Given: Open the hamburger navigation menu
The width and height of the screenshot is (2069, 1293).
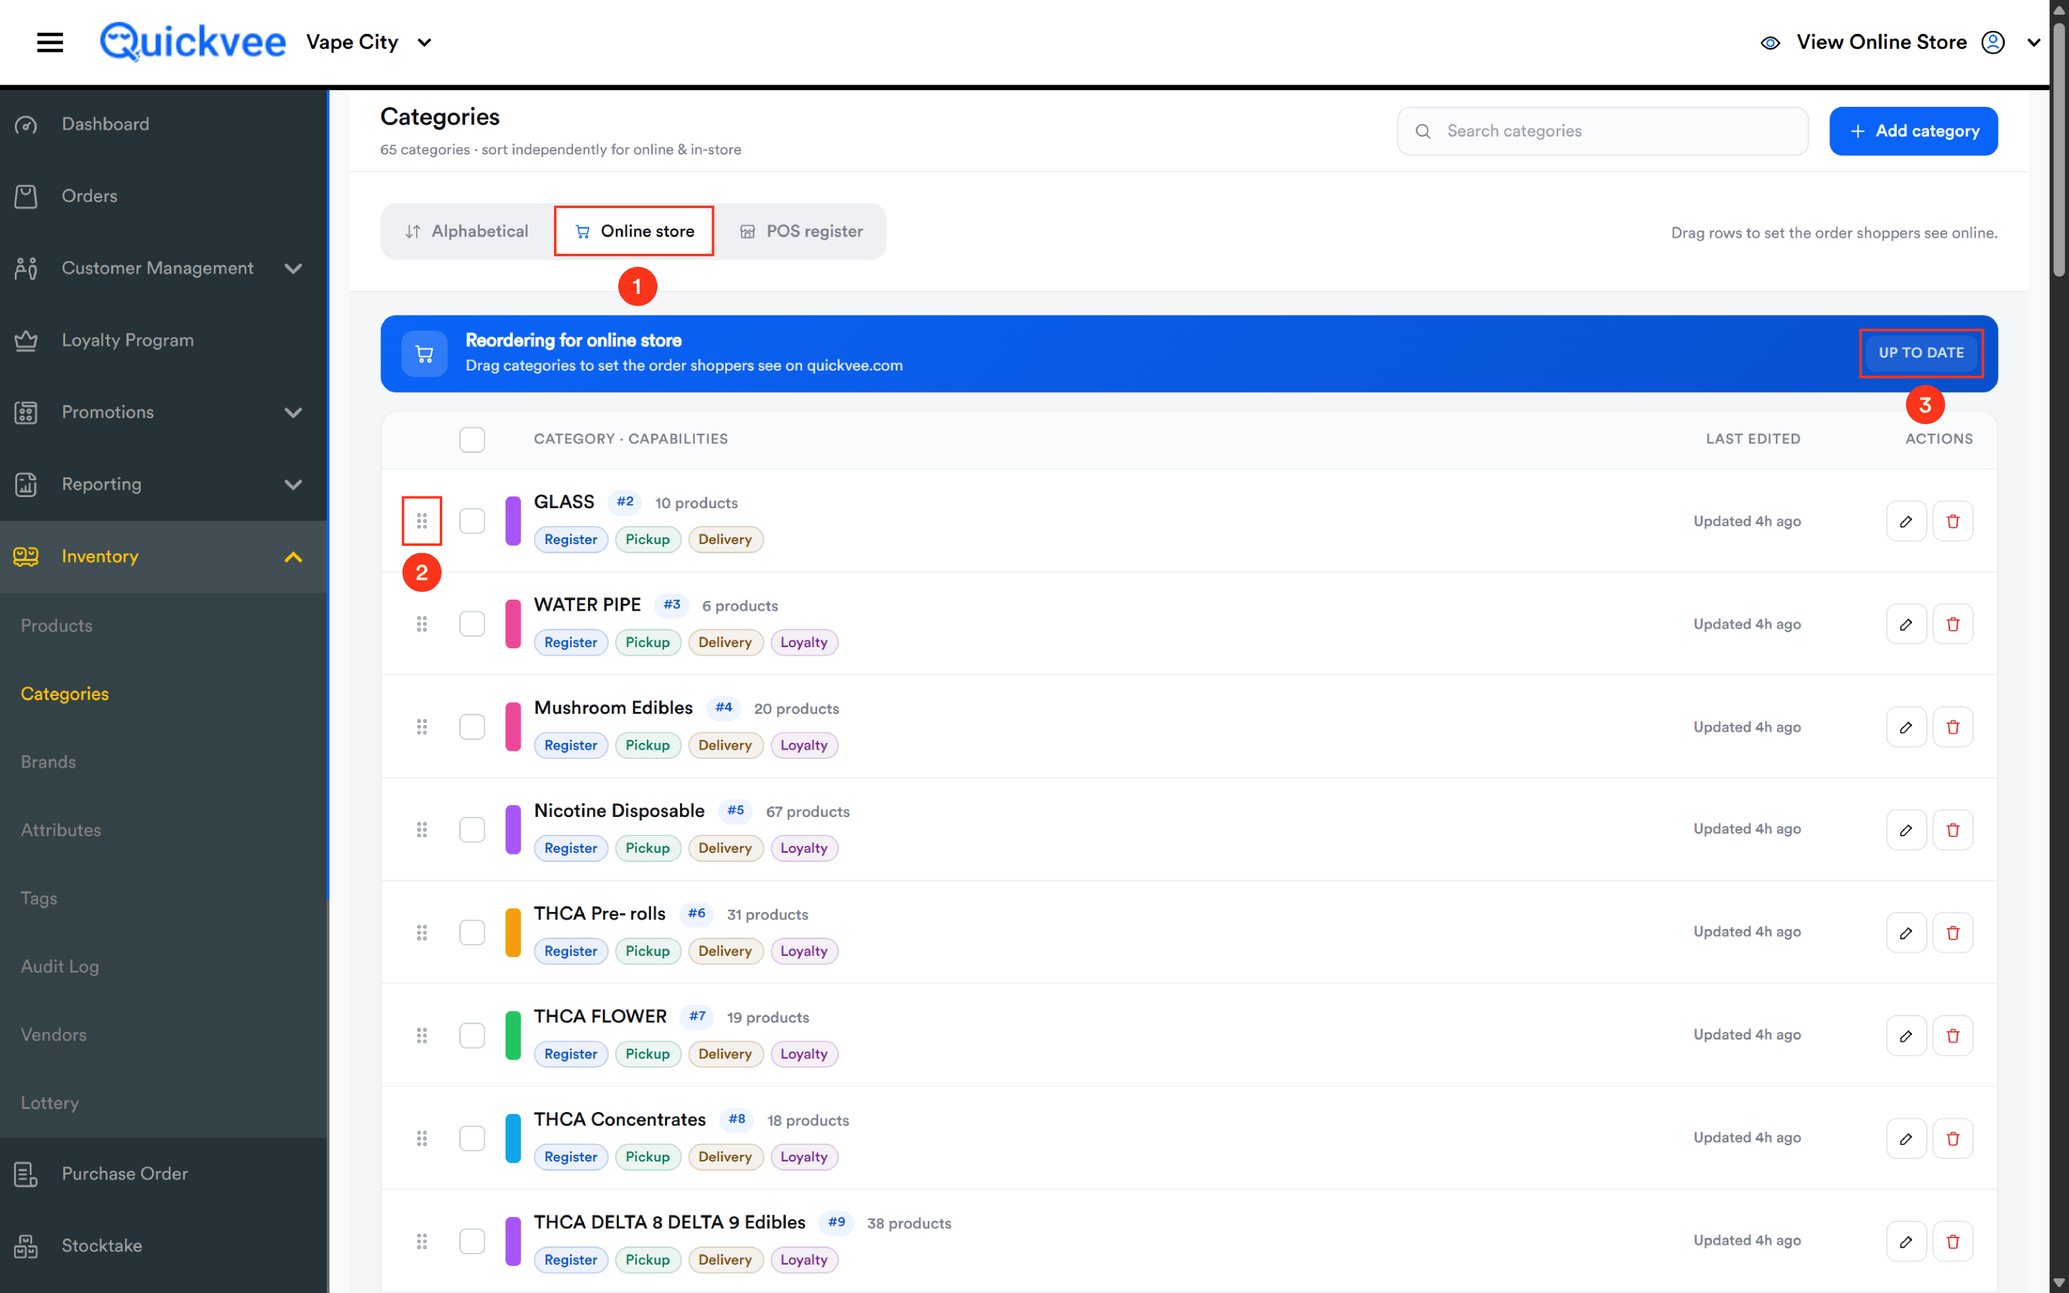Looking at the screenshot, I should click(x=49, y=42).
